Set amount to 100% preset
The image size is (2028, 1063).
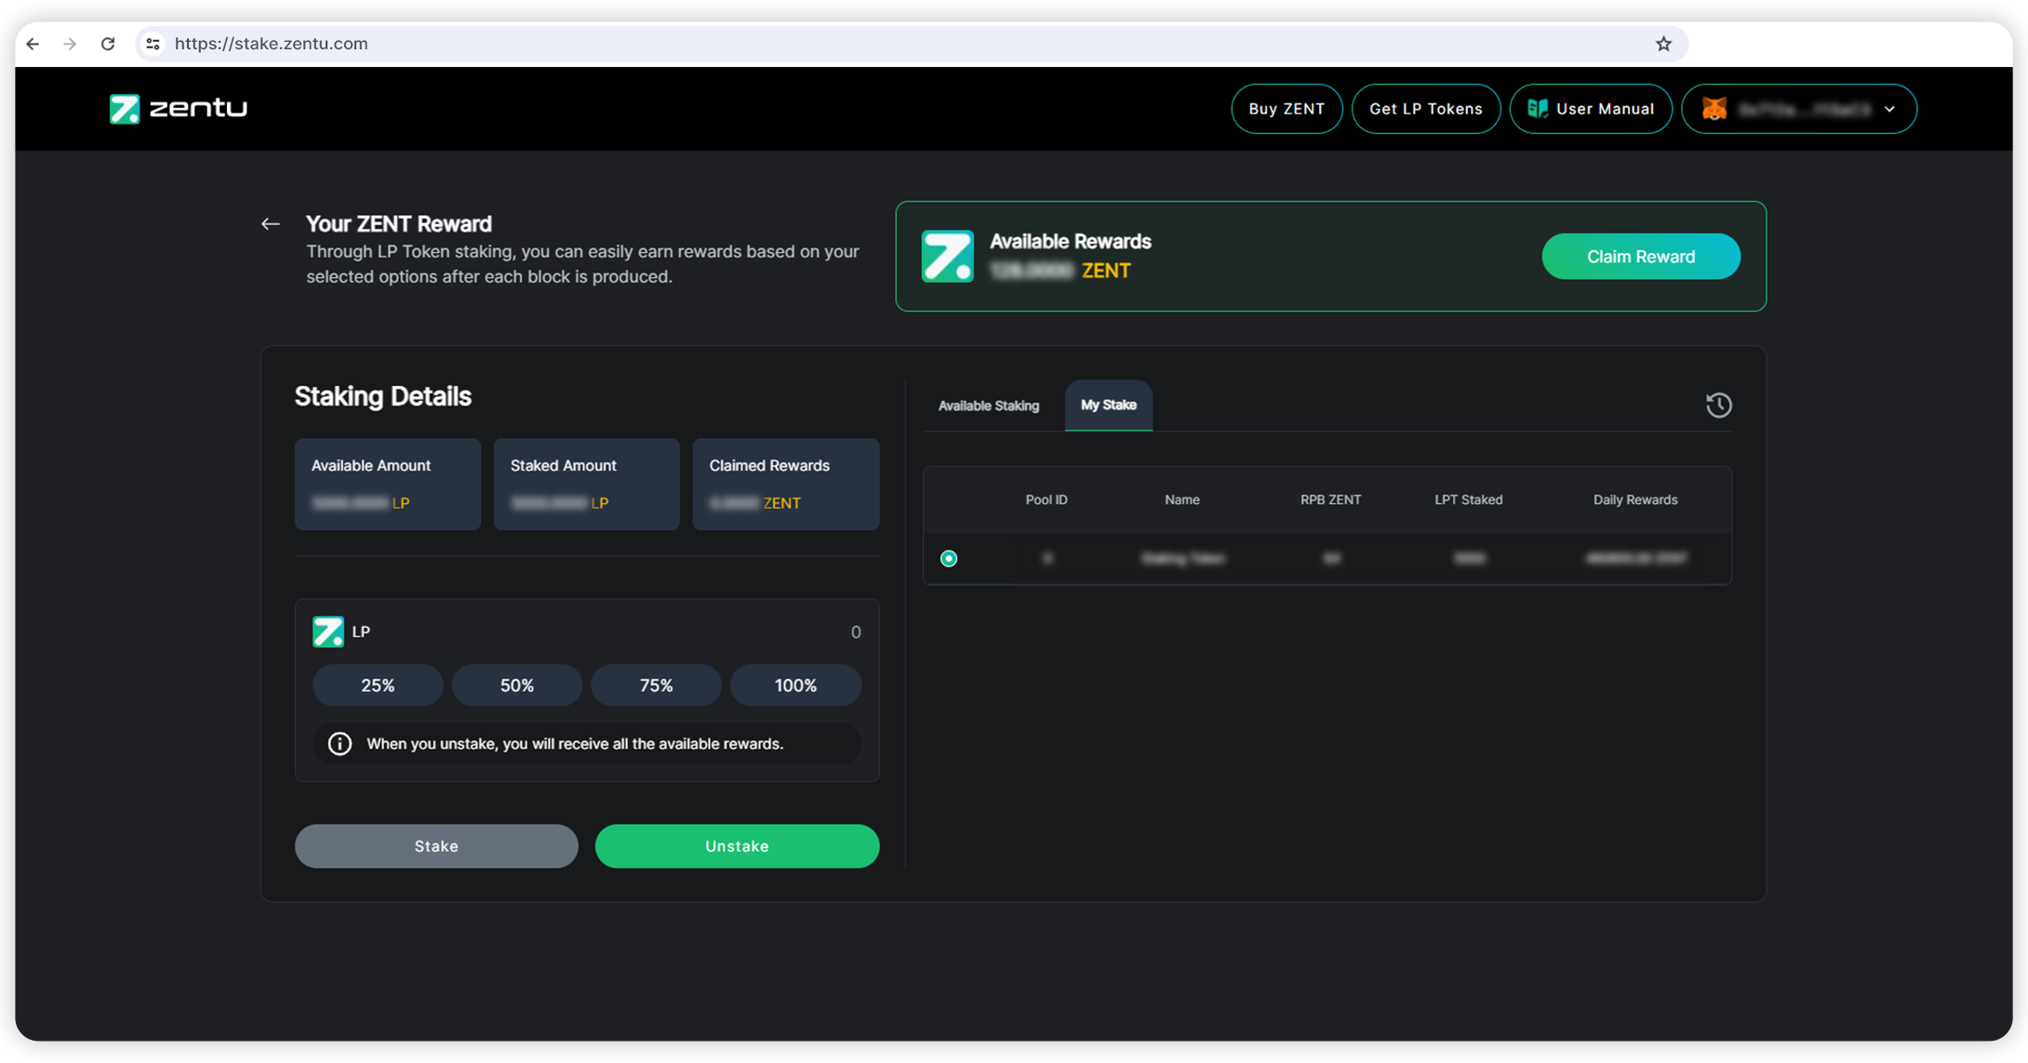tap(795, 685)
